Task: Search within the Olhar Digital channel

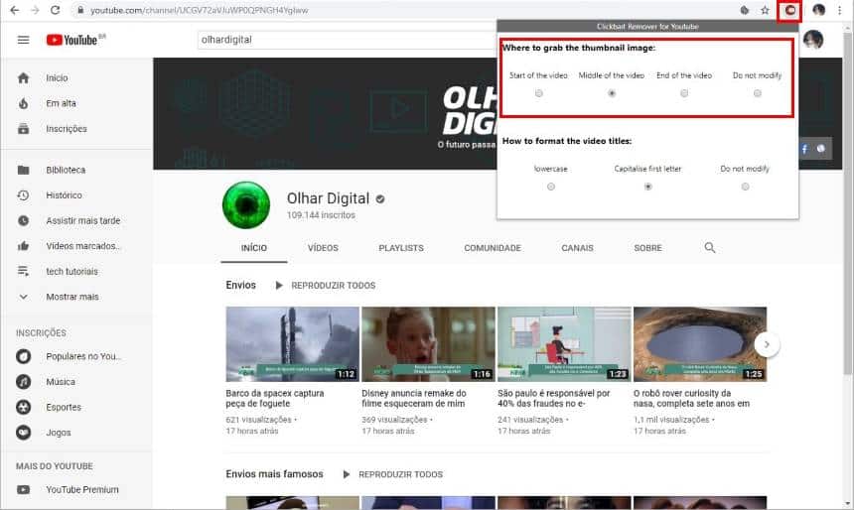Action: [x=710, y=248]
